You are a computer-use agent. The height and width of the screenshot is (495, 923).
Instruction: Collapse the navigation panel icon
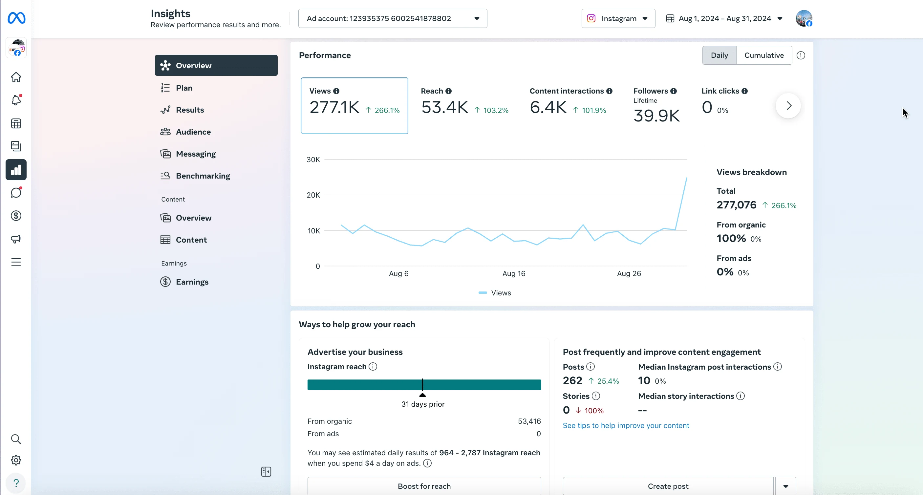coord(266,472)
